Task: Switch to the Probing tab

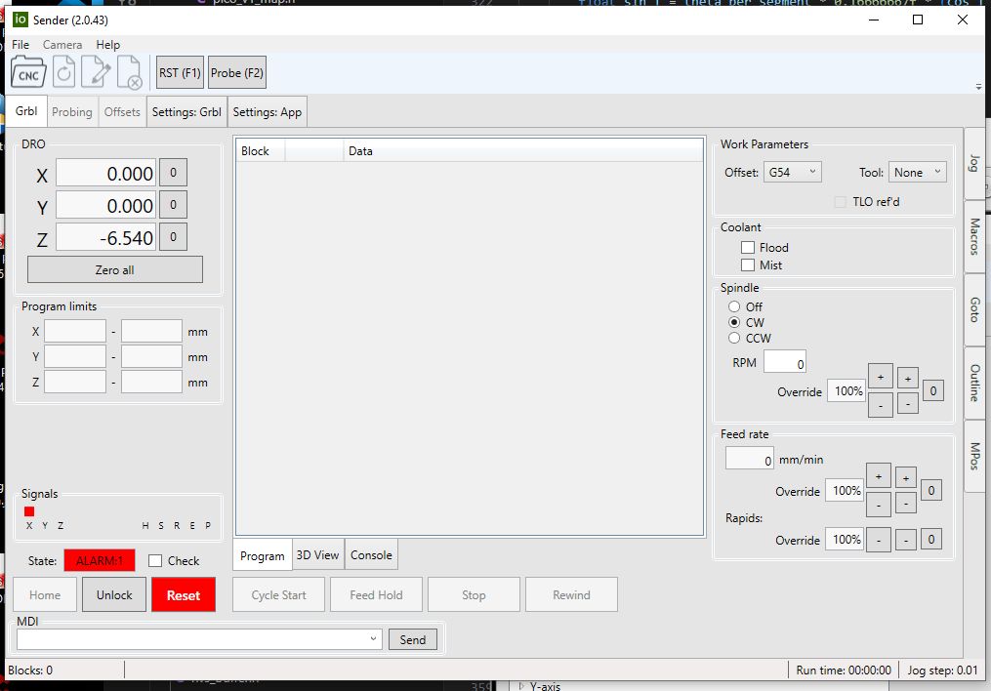Action: [71, 111]
